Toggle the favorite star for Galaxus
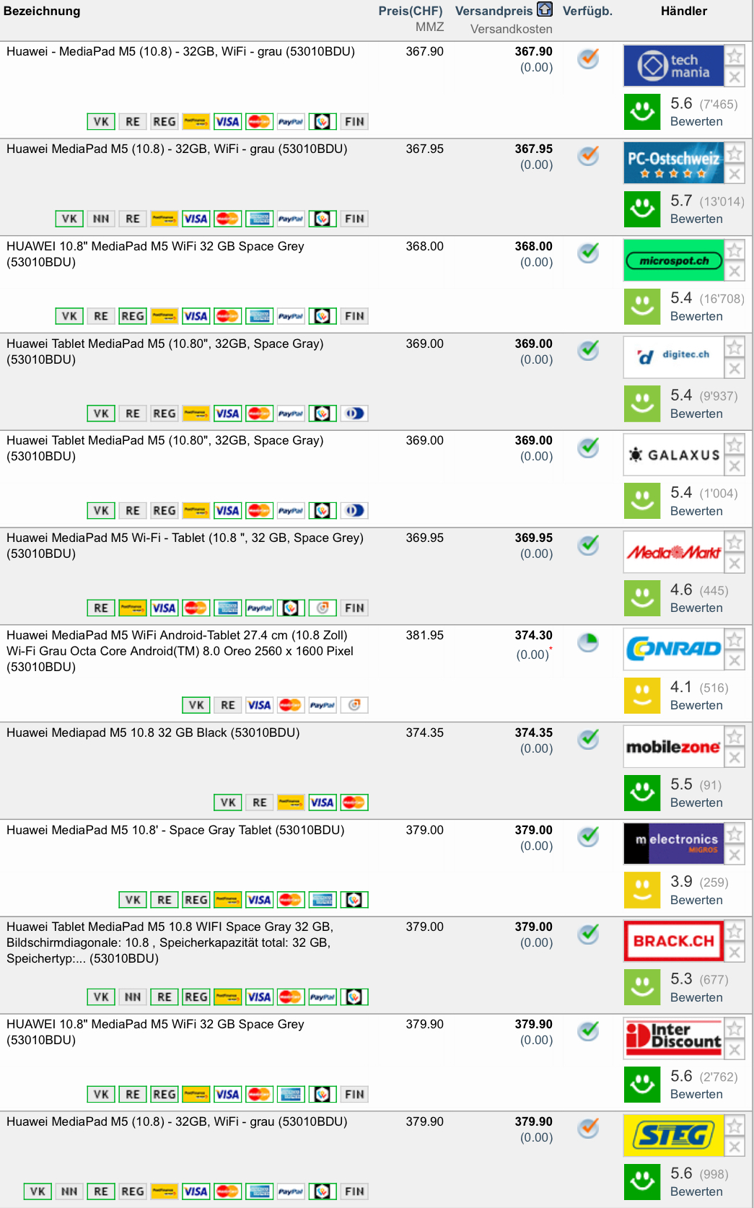Screen dimensions: 754x1208 (x=735, y=445)
